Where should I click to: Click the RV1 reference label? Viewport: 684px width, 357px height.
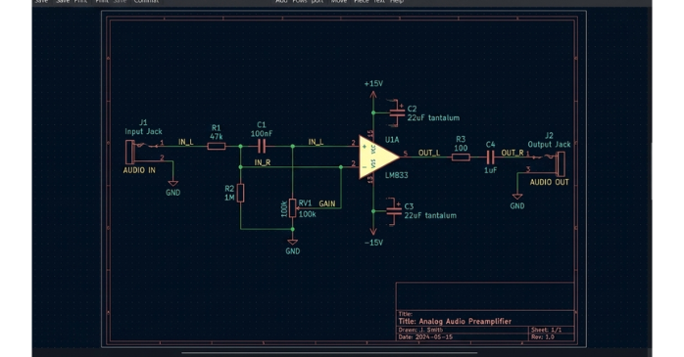coord(306,203)
